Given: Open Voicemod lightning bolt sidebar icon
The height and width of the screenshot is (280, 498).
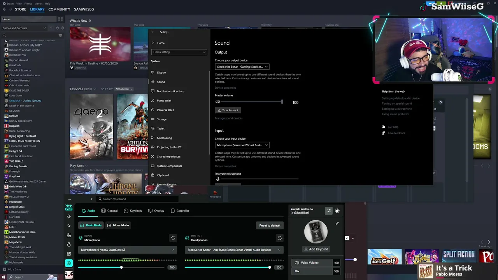Looking at the screenshot, I should coord(69,226).
